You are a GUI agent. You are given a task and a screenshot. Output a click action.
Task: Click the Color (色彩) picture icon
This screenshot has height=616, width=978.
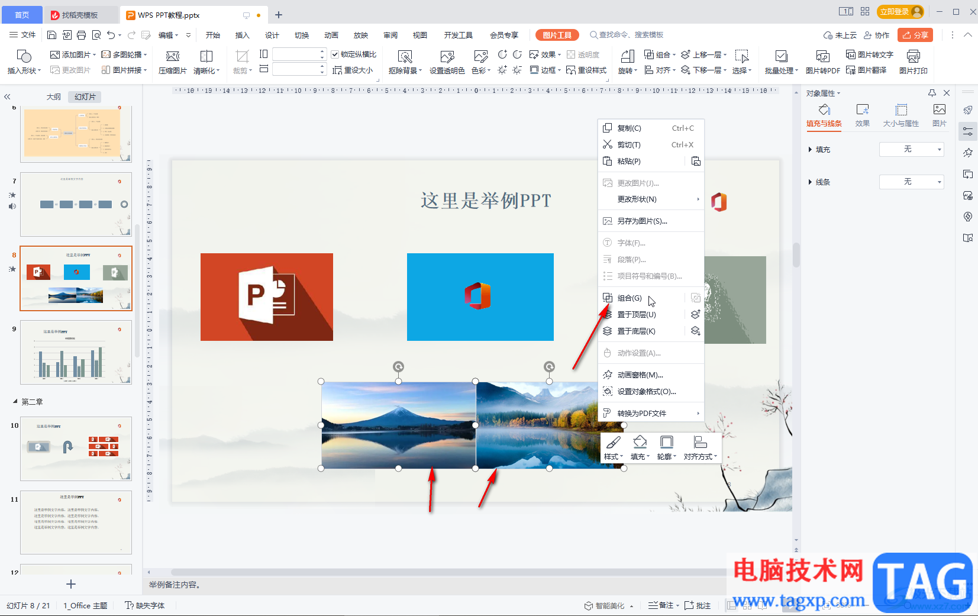pos(481,56)
